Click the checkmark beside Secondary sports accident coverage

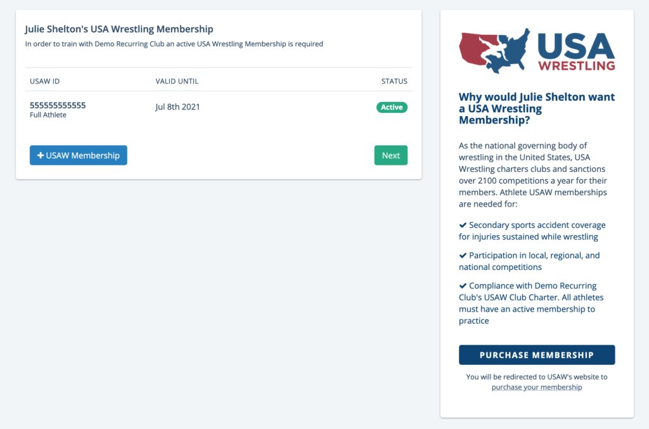463,225
